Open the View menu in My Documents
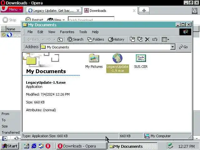This screenshot has height=150, width=200. click(x=52, y=32)
